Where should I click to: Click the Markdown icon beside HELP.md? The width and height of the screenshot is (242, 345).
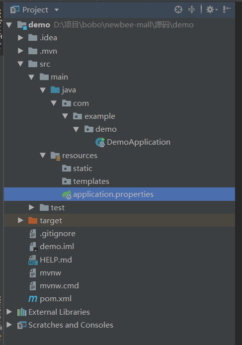[33, 260]
